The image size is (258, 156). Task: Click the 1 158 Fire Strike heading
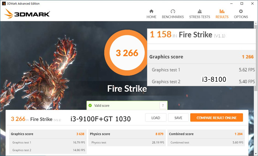pos(188,35)
